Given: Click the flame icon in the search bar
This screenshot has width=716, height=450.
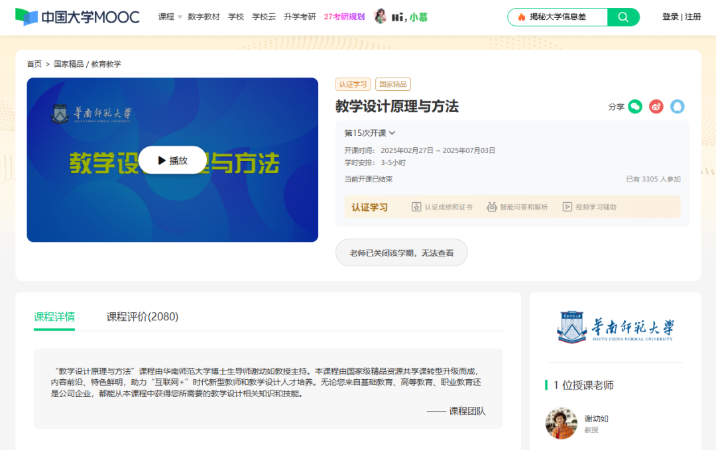Looking at the screenshot, I should (x=522, y=17).
